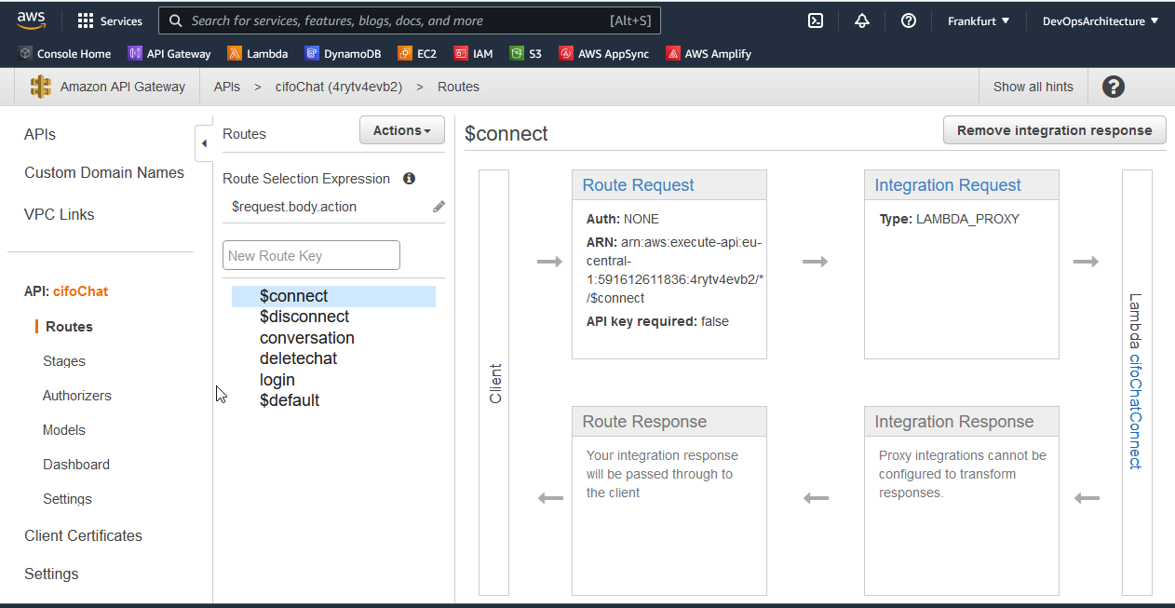Open the Services grid menu
The image size is (1175, 608).
coord(110,20)
